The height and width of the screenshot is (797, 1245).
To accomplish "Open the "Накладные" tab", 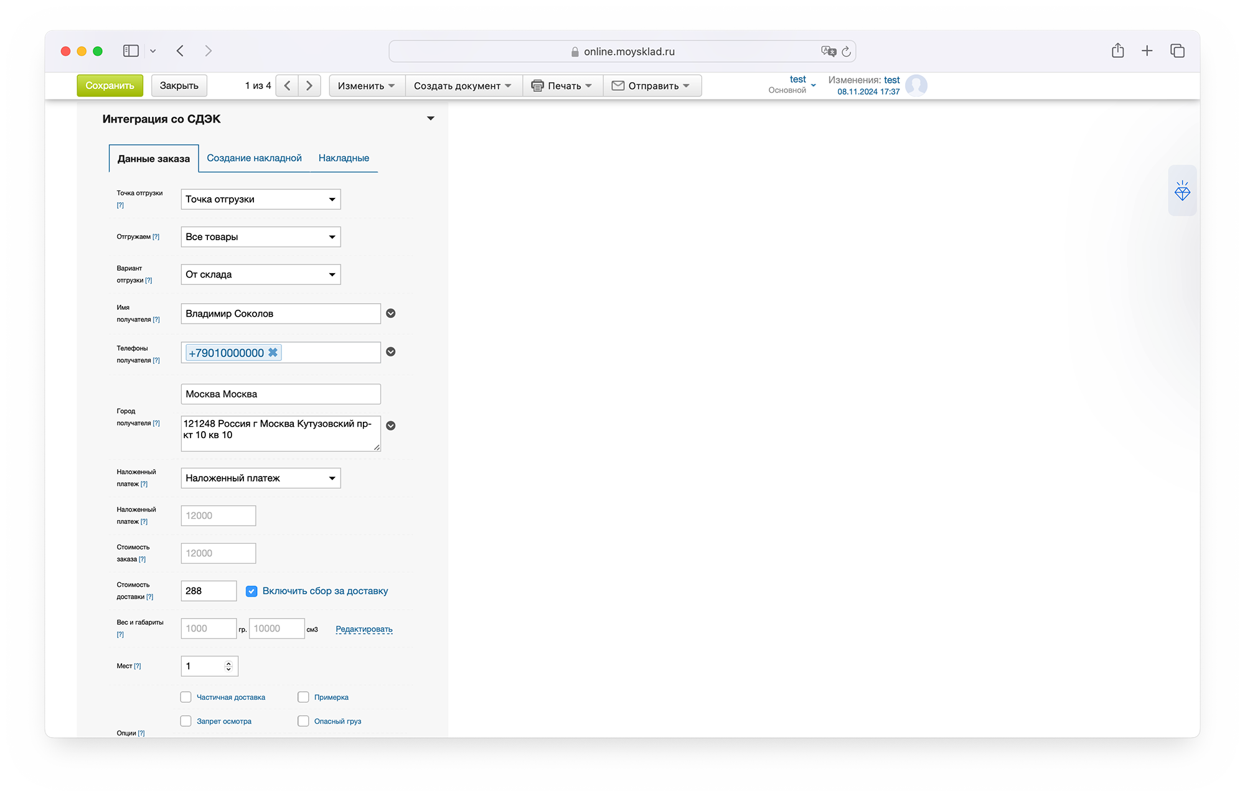I will pyautogui.click(x=344, y=158).
